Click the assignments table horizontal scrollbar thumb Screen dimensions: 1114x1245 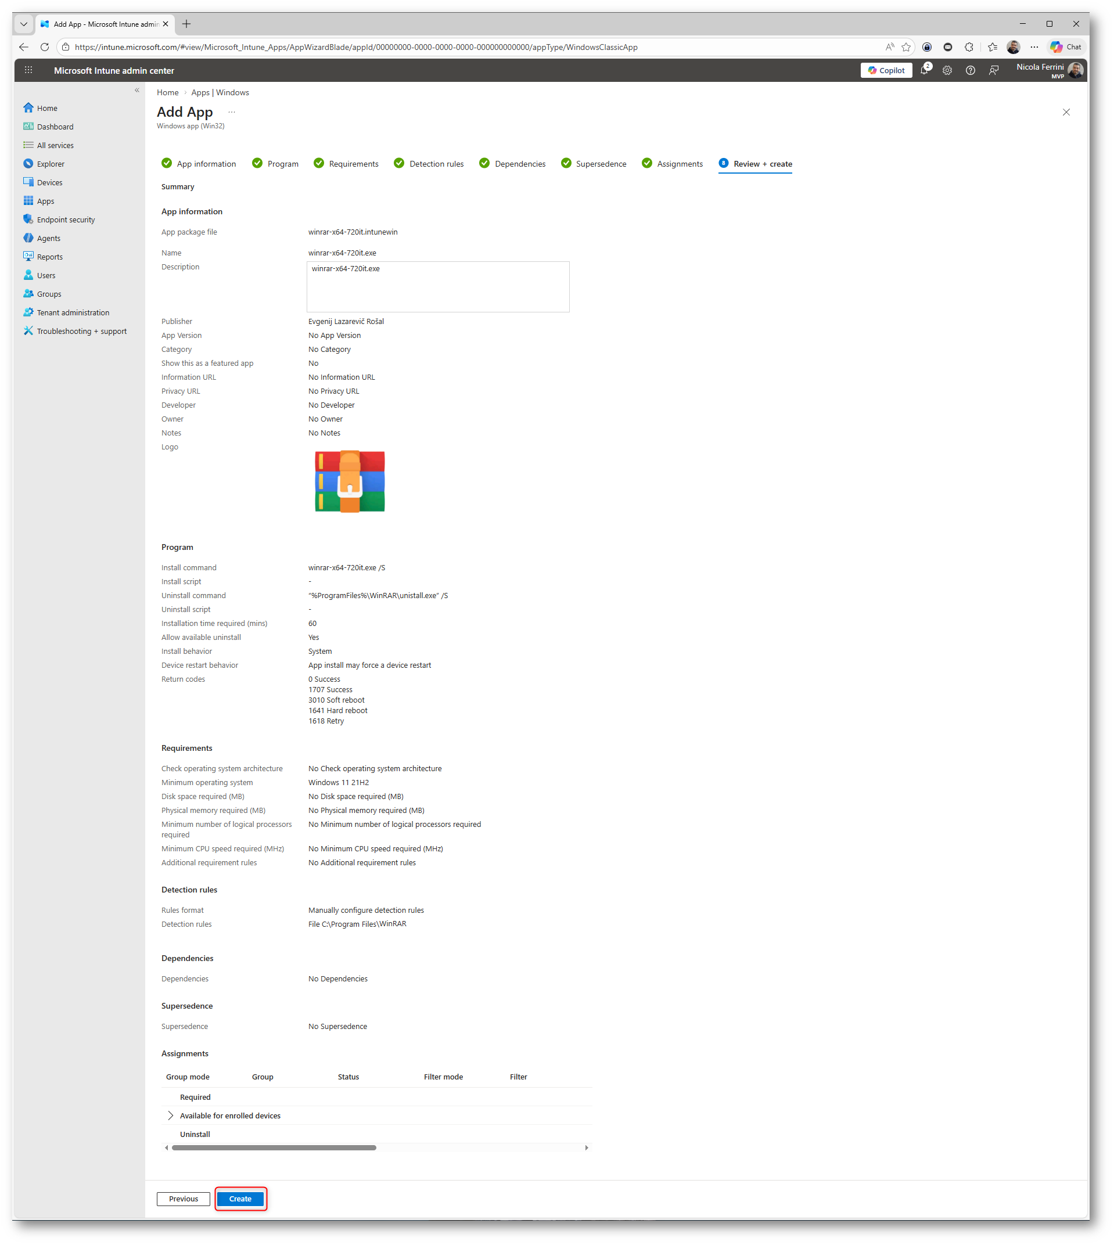coord(274,1149)
